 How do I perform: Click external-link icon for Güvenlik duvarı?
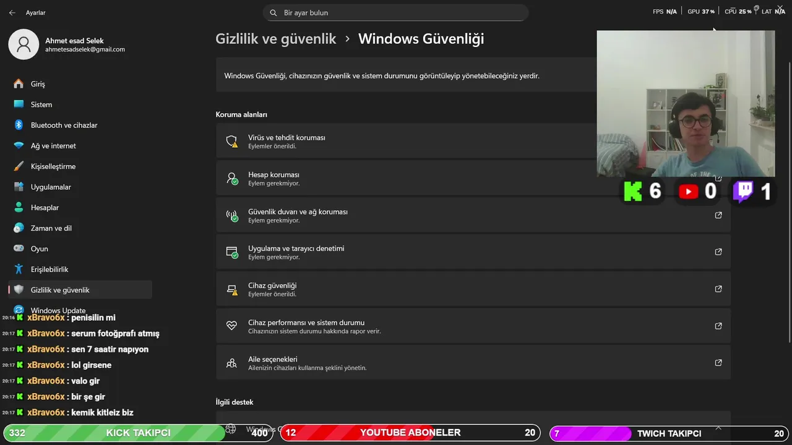[x=718, y=215]
